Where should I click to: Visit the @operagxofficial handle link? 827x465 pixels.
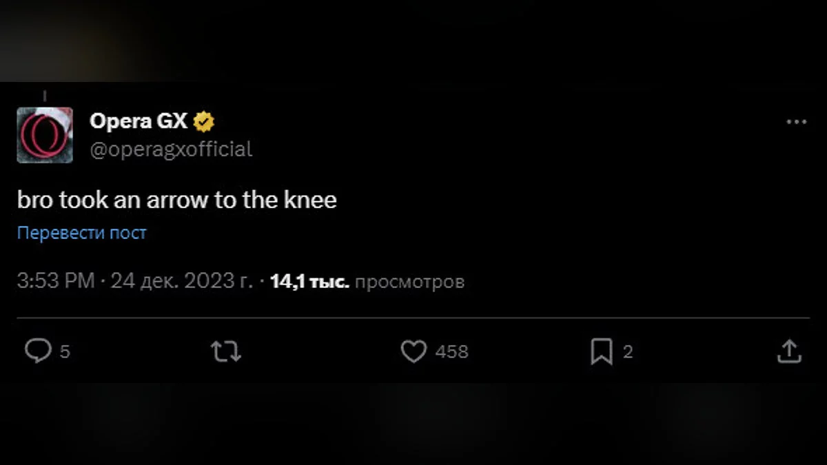click(x=171, y=149)
